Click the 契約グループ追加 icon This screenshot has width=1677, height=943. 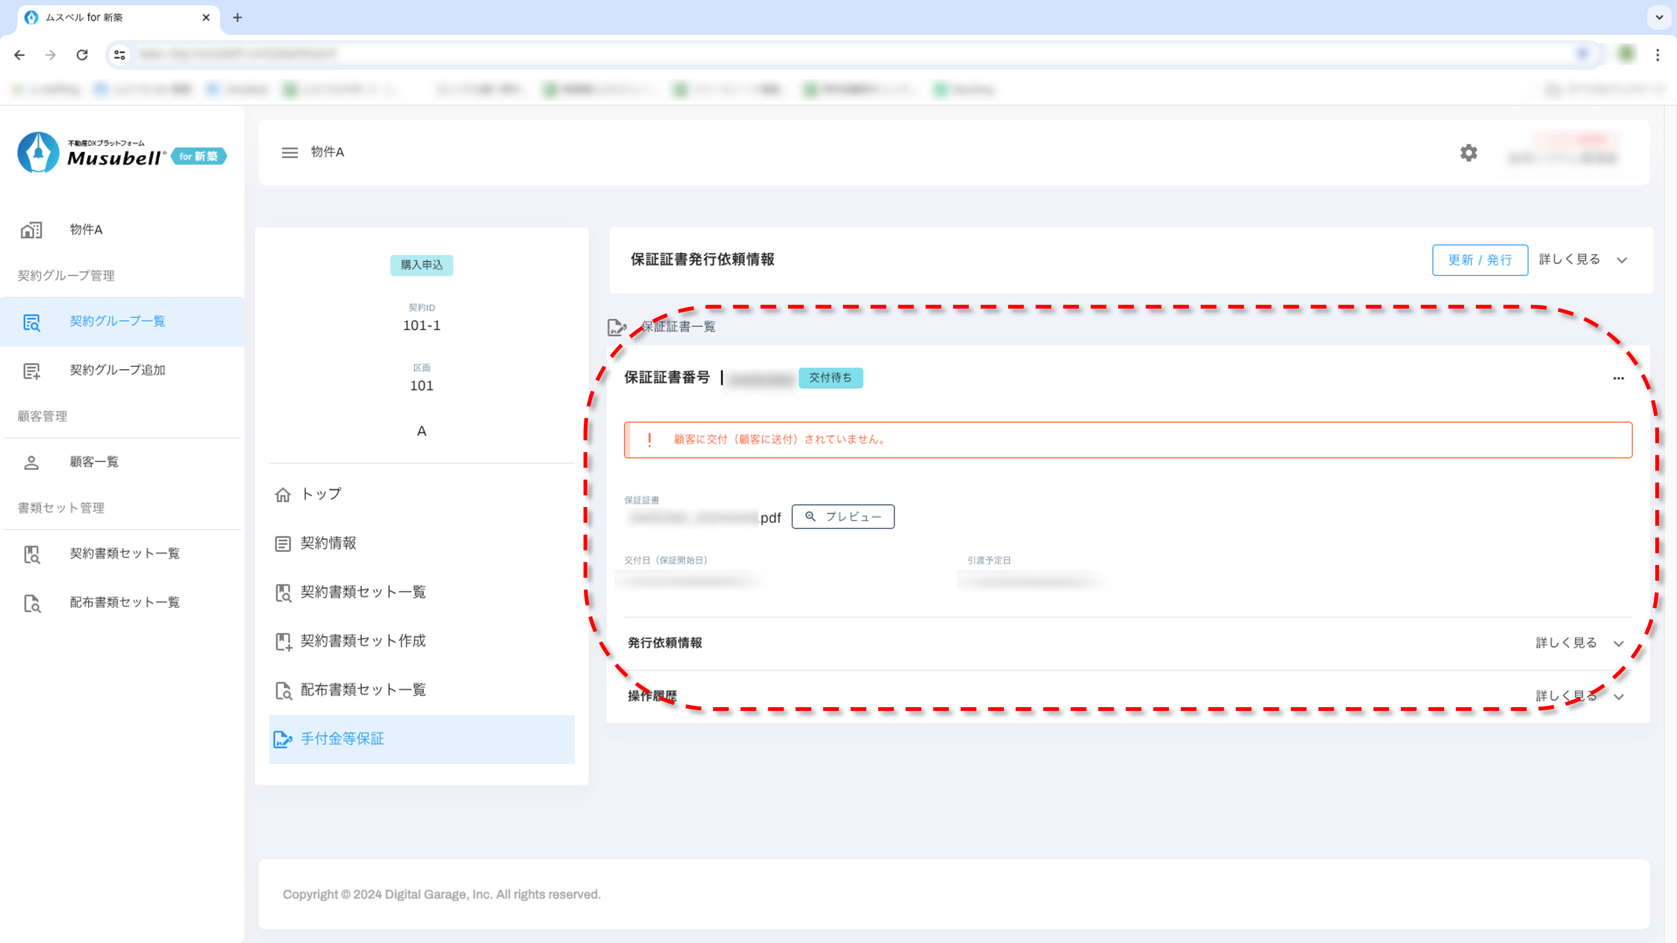coord(31,370)
